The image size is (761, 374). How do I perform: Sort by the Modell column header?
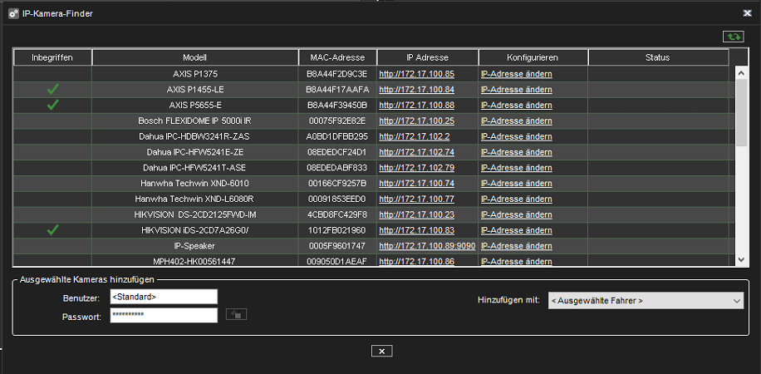[x=195, y=57]
